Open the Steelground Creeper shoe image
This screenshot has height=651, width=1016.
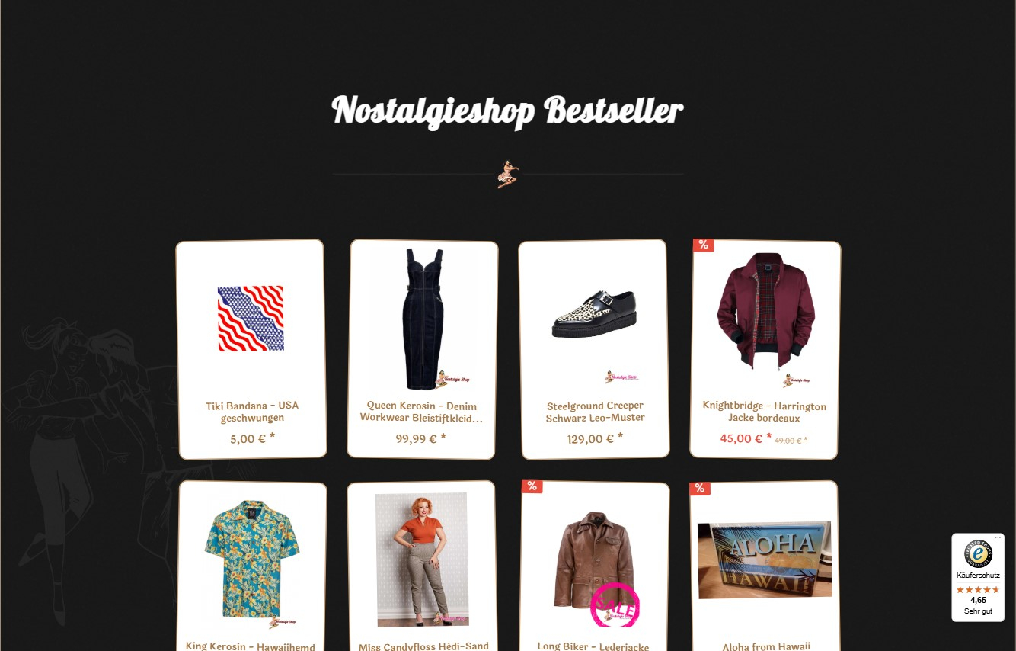click(x=593, y=313)
